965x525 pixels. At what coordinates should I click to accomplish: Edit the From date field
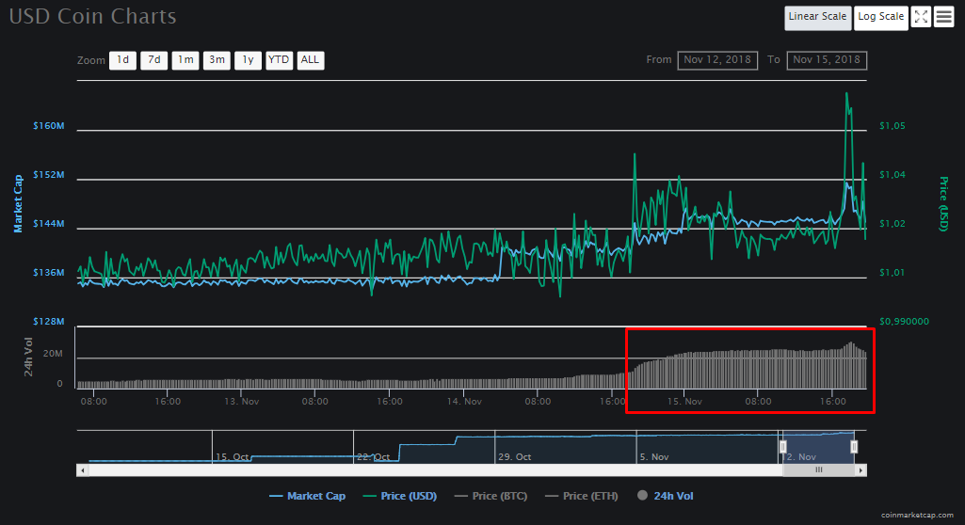pyautogui.click(x=717, y=60)
